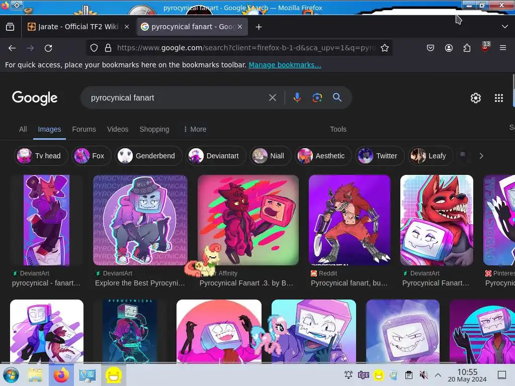
Task: Open the clipboard tray icon
Action: click(x=409, y=375)
